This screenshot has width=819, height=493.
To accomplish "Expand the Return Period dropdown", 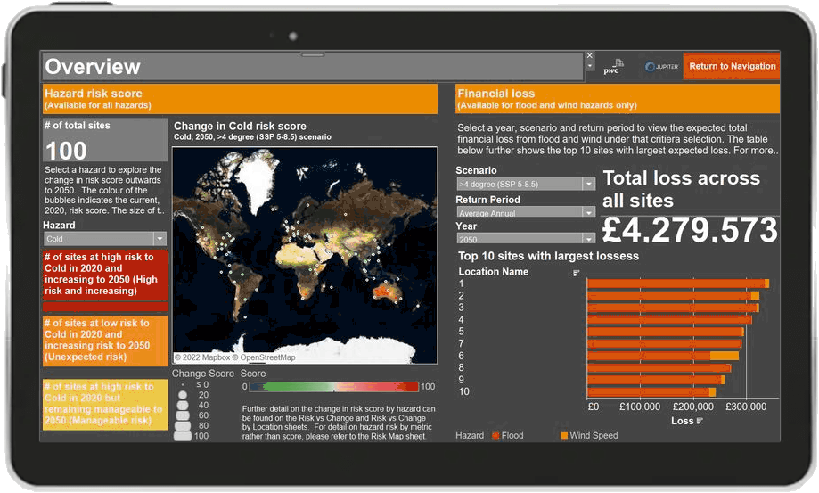I will click(587, 212).
